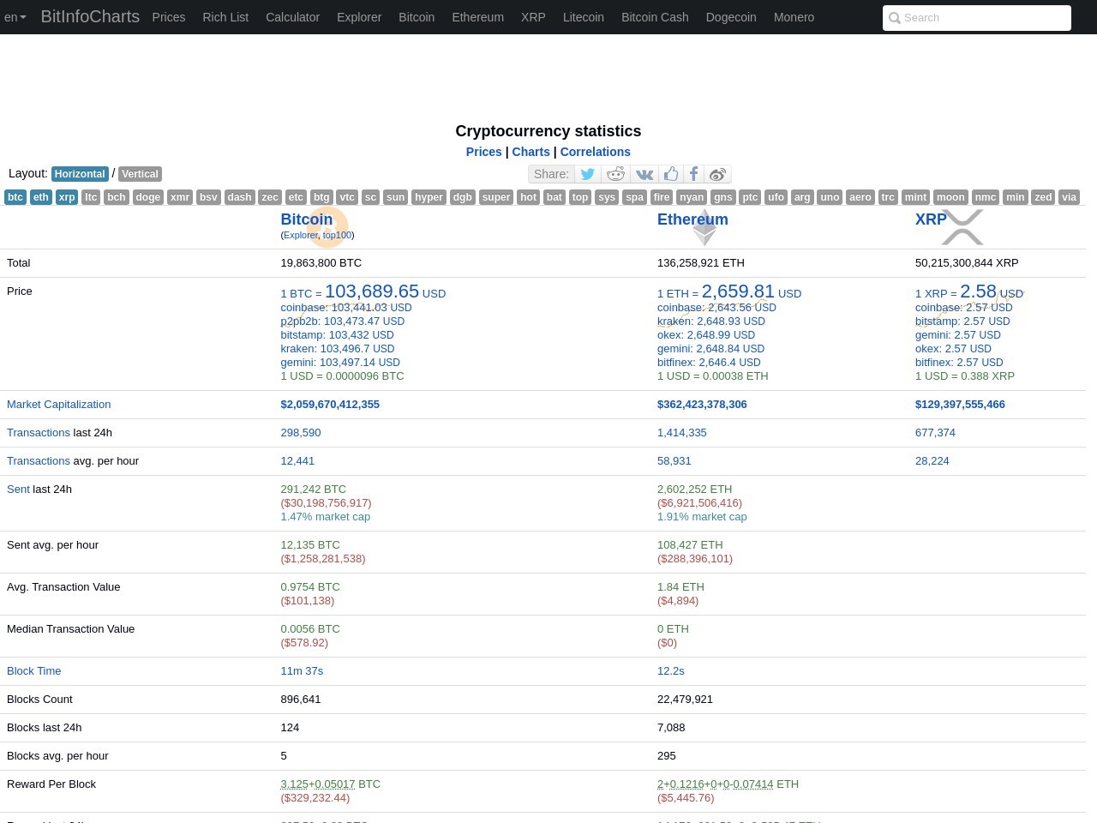The width and height of the screenshot is (1097, 823).
Task: Open the Bitcoin top100 link
Action: [337, 235]
